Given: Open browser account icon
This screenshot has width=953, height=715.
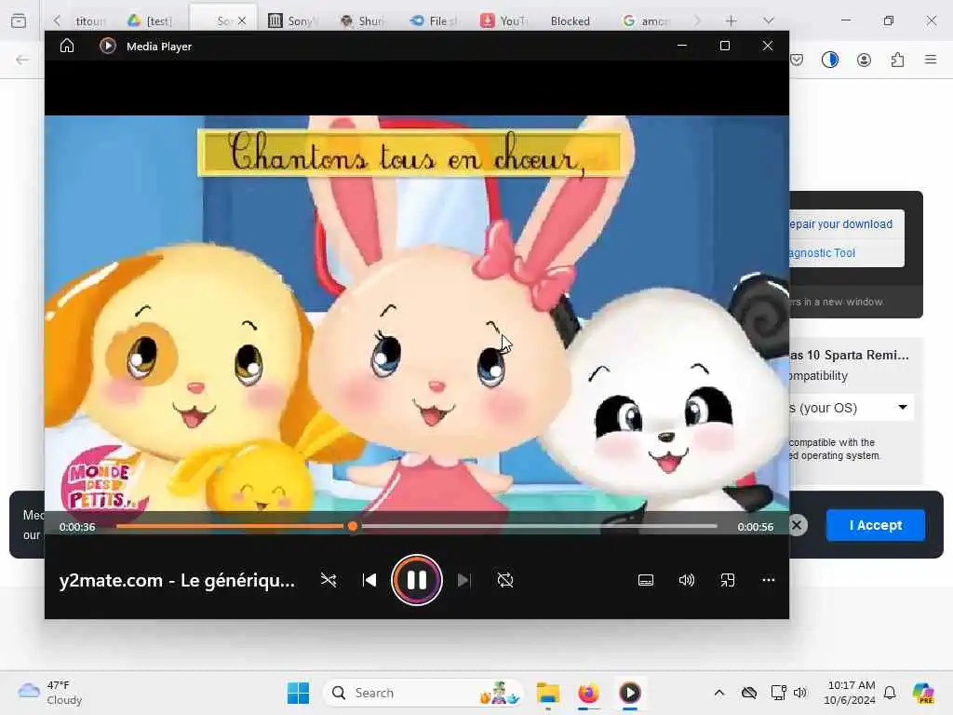Looking at the screenshot, I should [x=864, y=60].
